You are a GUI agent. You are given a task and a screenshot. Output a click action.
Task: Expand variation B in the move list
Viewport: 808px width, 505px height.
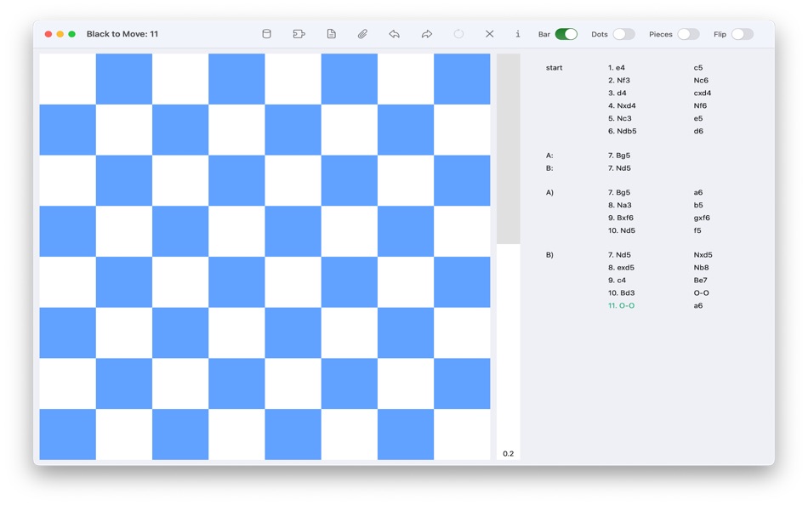tap(550, 168)
